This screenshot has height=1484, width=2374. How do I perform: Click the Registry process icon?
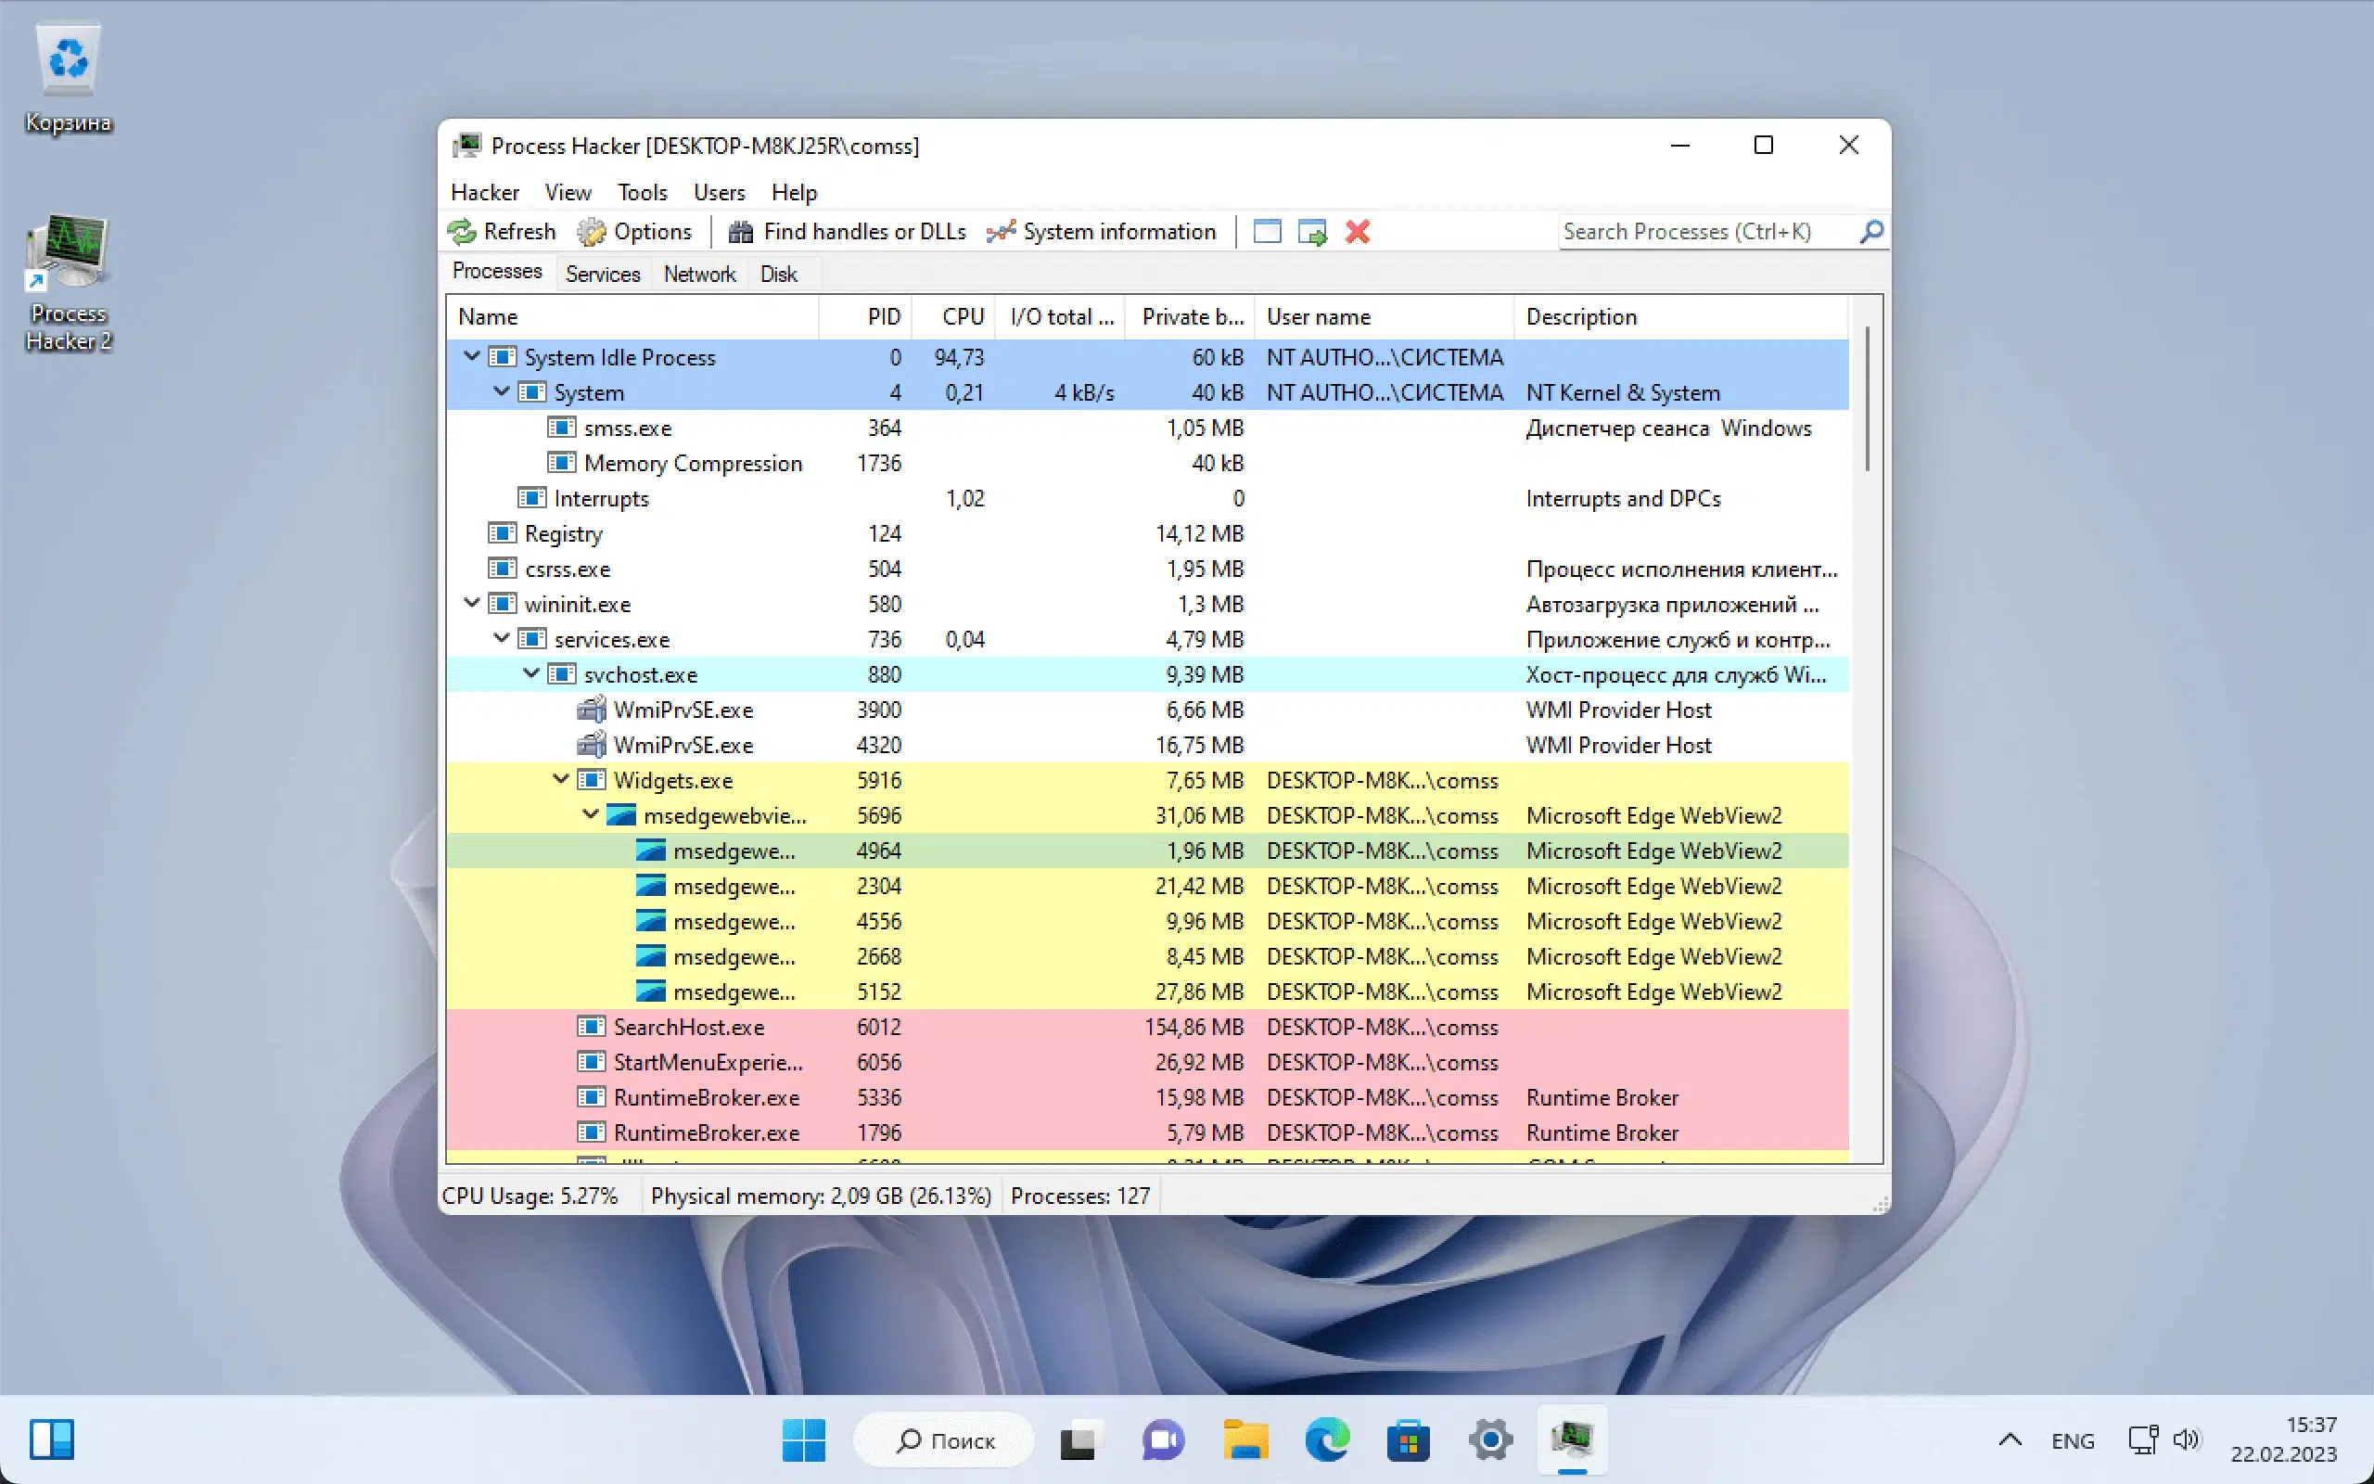(503, 534)
